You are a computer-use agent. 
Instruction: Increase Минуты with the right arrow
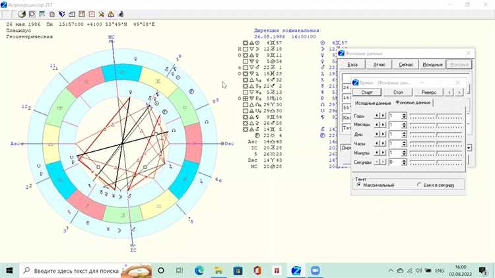coord(383,153)
